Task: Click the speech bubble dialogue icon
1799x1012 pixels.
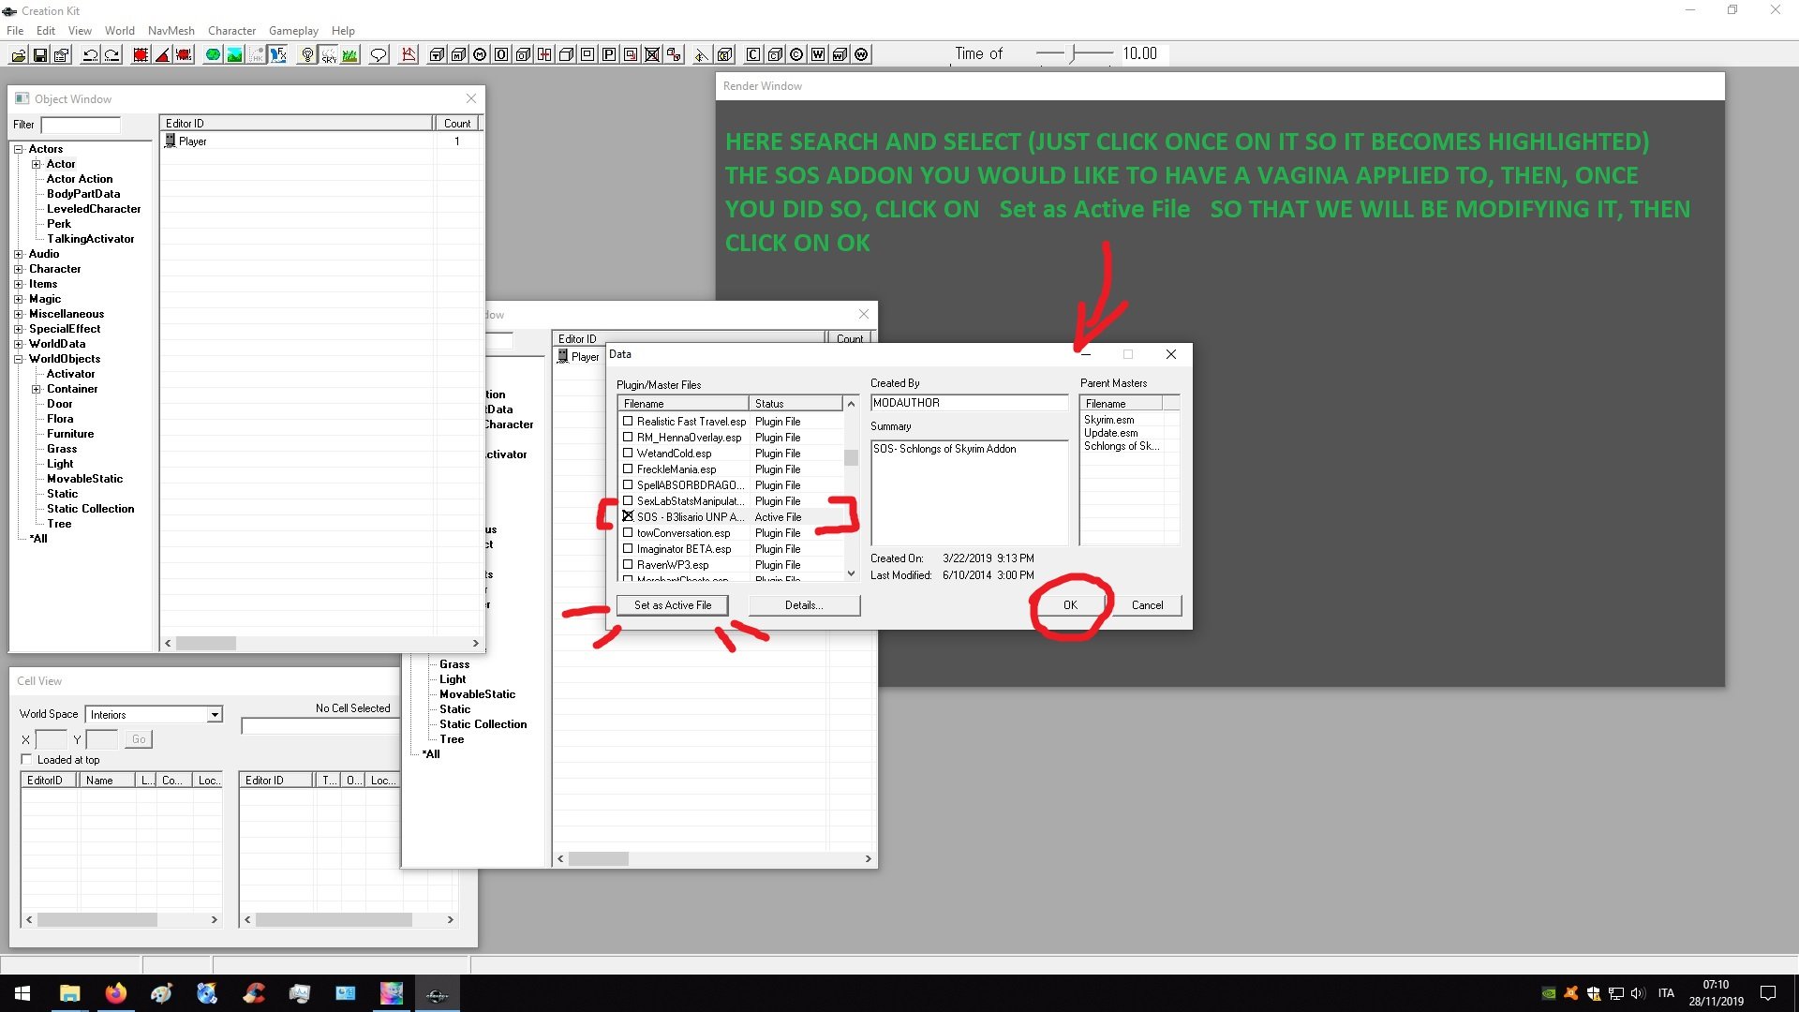Action: pos(379,55)
